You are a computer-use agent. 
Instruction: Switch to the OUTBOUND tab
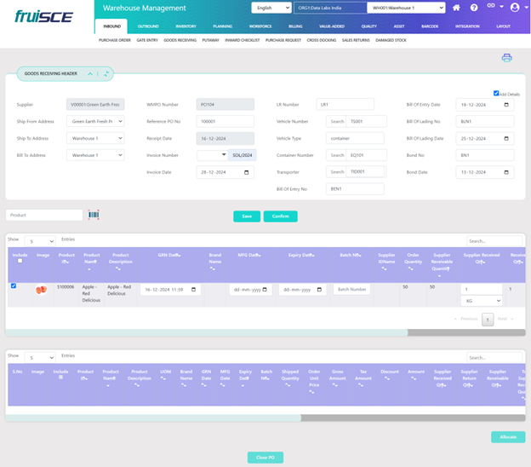pyautogui.click(x=148, y=26)
